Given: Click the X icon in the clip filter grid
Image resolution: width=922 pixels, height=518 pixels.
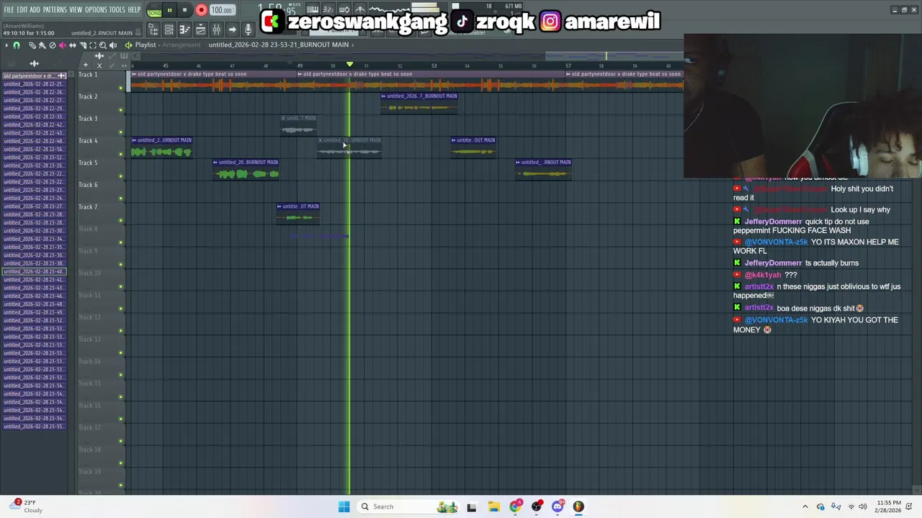Looking at the screenshot, I should point(99,65).
